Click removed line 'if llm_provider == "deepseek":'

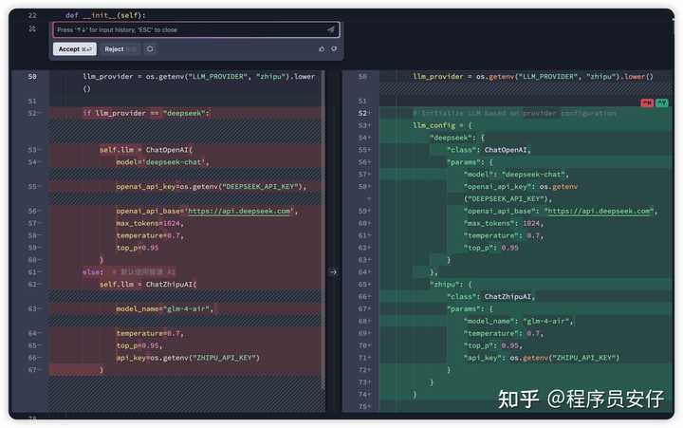pos(146,113)
